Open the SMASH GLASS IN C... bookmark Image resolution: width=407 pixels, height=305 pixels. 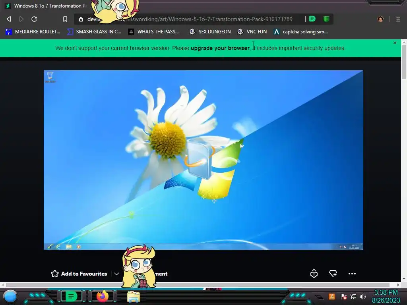pyautogui.click(x=94, y=32)
